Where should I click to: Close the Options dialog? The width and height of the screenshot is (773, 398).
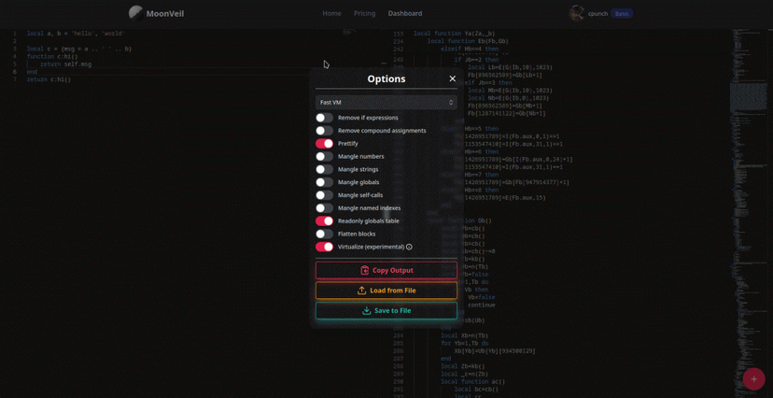[453, 78]
